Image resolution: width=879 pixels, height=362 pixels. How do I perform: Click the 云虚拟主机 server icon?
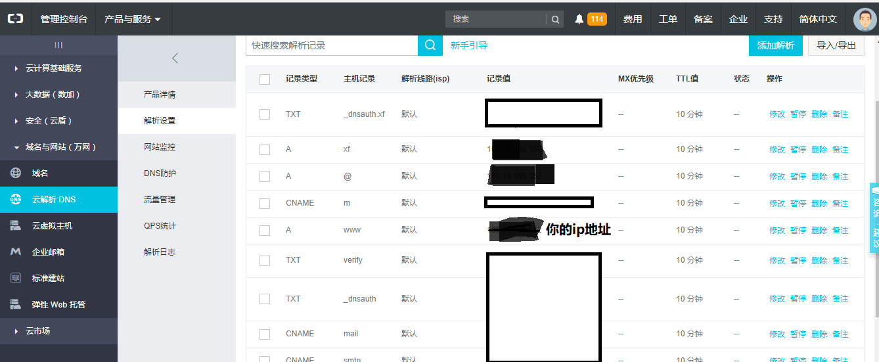[16, 226]
